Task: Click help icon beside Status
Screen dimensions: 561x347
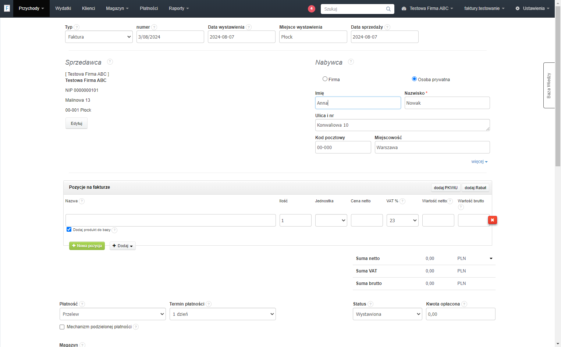Action: [370, 304]
